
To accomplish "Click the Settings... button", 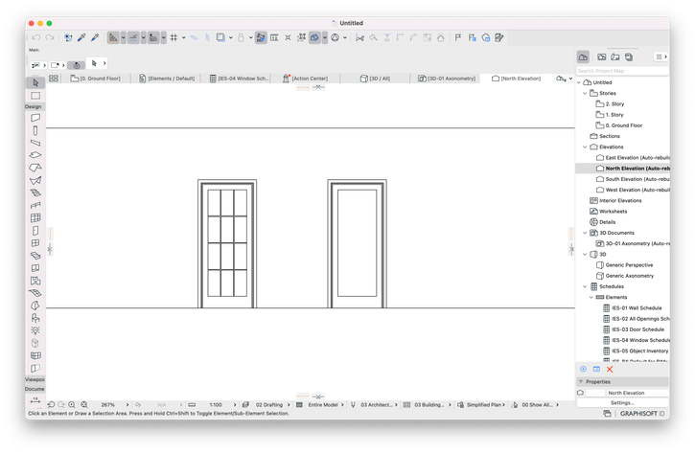I will 622,403.
